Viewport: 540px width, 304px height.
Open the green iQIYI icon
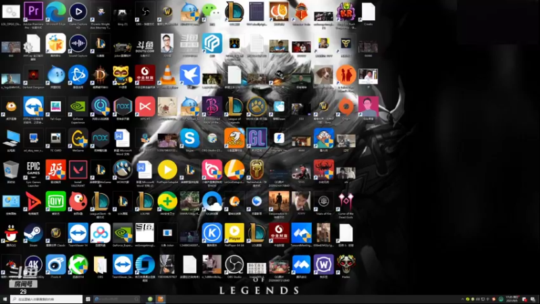[x=56, y=201]
